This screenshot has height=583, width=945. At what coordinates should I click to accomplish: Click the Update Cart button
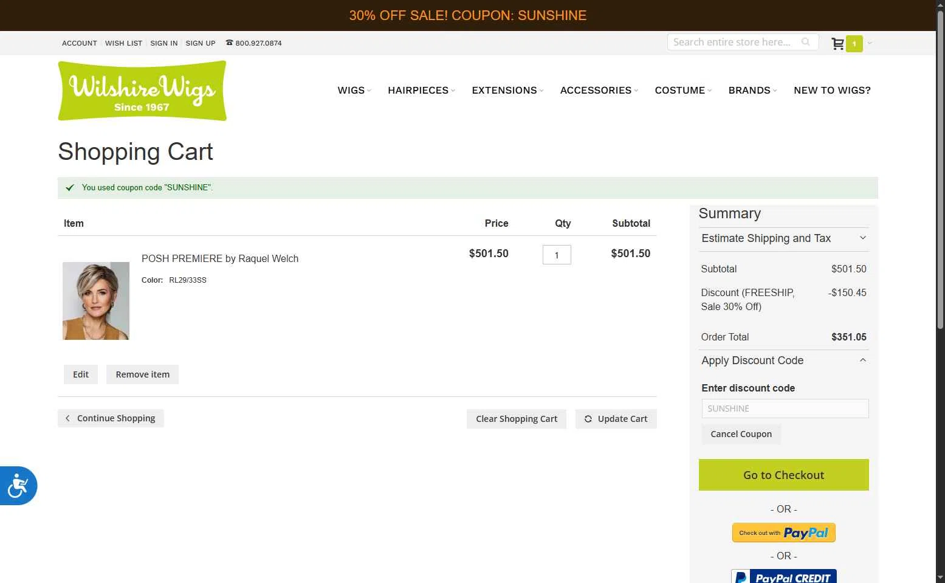[616, 419]
